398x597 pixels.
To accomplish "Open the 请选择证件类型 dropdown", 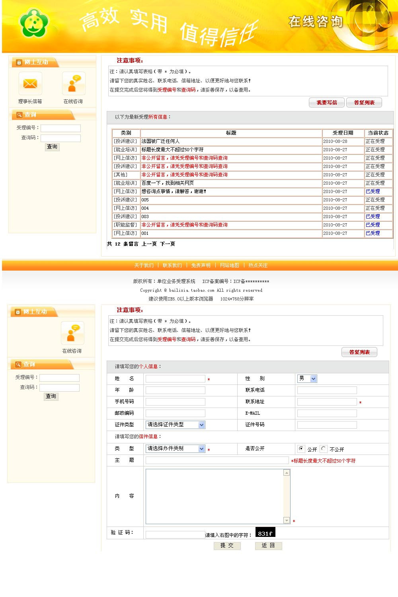I will [175, 425].
